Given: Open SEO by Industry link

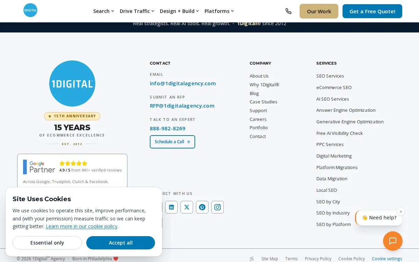Looking at the screenshot, I should [333, 213].
